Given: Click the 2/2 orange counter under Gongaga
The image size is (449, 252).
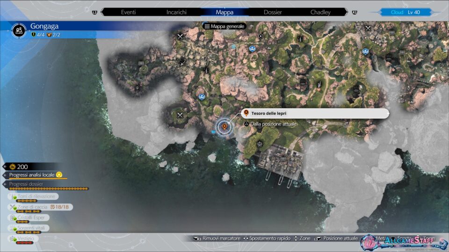Looking at the screenshot, I should (x=53, y=35).
